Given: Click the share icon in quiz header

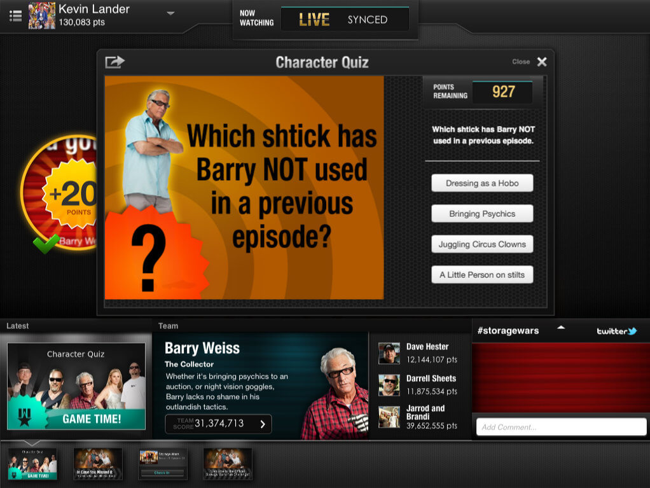Looking at the screenshot, I should (x=114, y=62).
